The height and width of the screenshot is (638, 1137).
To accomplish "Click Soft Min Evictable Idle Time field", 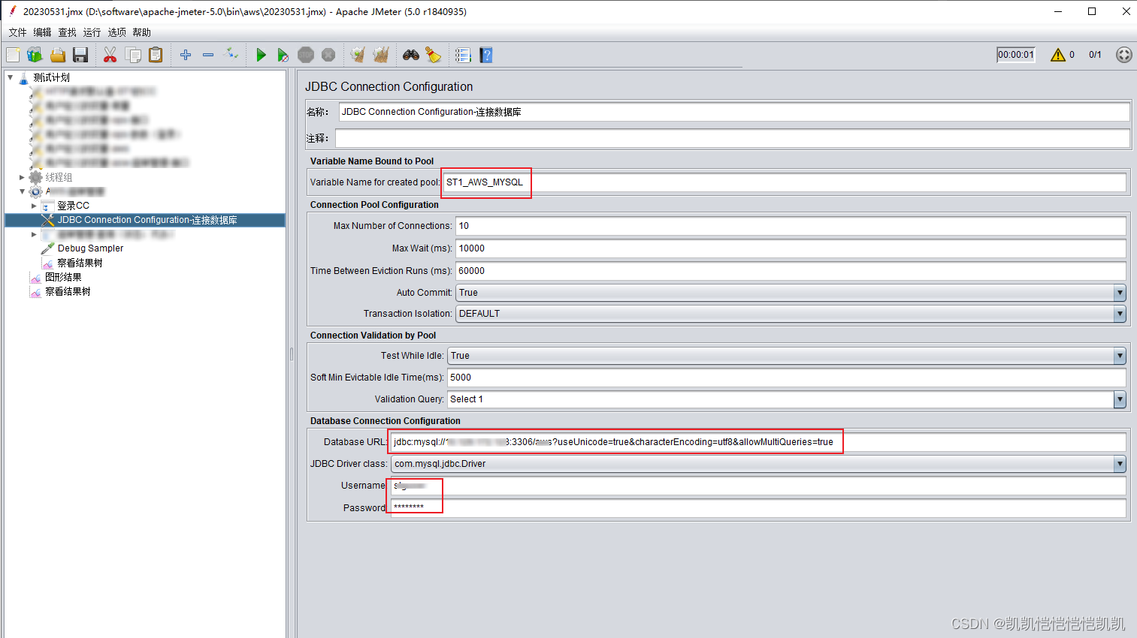I will pos(787,378).
